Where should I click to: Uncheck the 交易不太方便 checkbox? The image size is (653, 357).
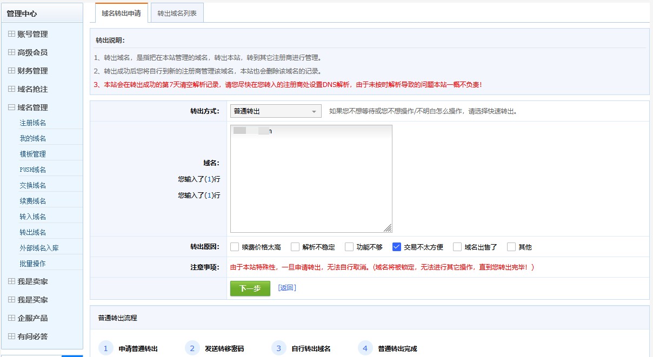point(397,247)
